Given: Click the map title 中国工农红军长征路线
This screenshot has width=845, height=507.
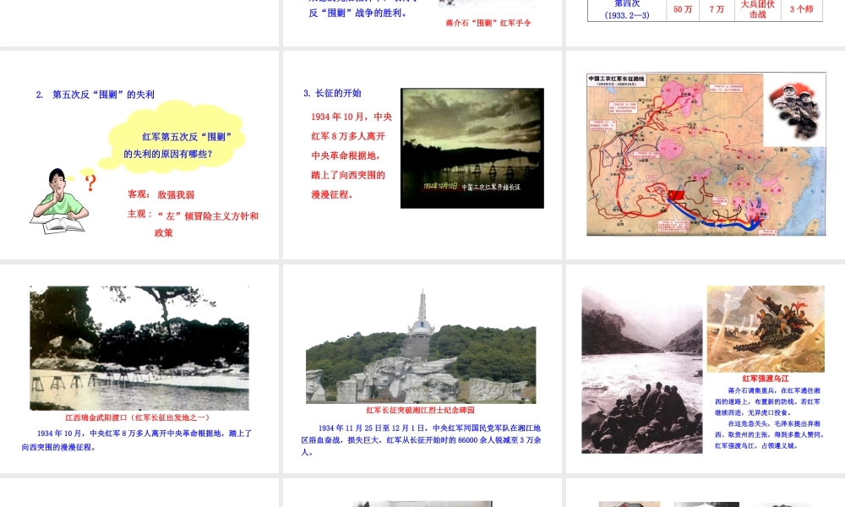Looking at the screenshot, I should pos(616,79).
